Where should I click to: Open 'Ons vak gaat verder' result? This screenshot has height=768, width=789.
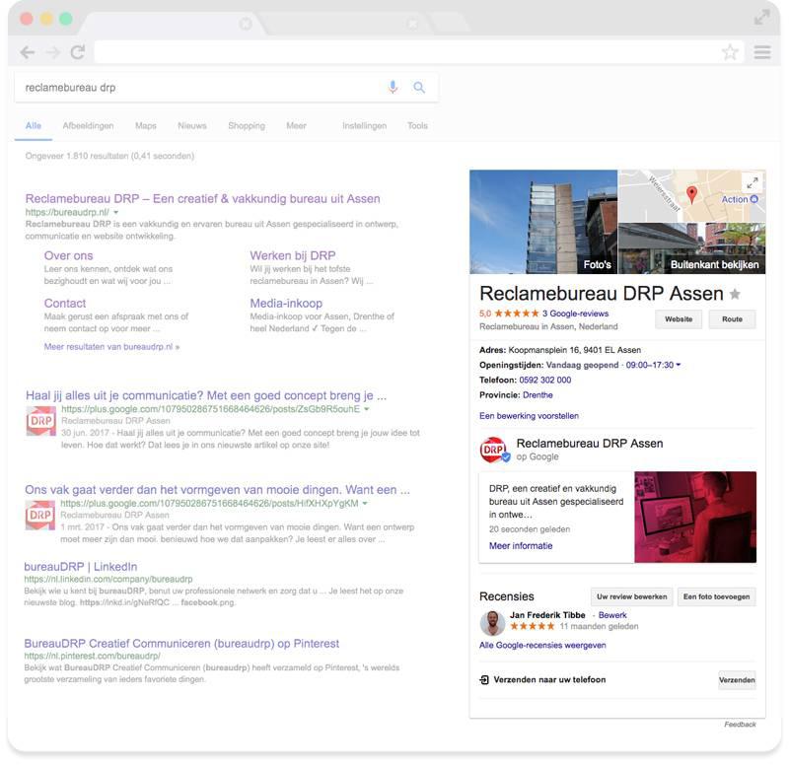217,489
